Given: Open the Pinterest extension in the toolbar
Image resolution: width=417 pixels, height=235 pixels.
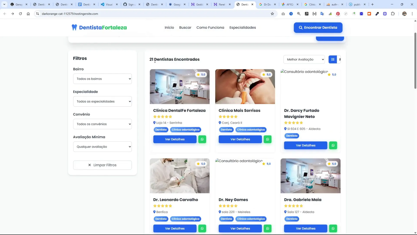Looking at the screenshot, I should [338, 14].
